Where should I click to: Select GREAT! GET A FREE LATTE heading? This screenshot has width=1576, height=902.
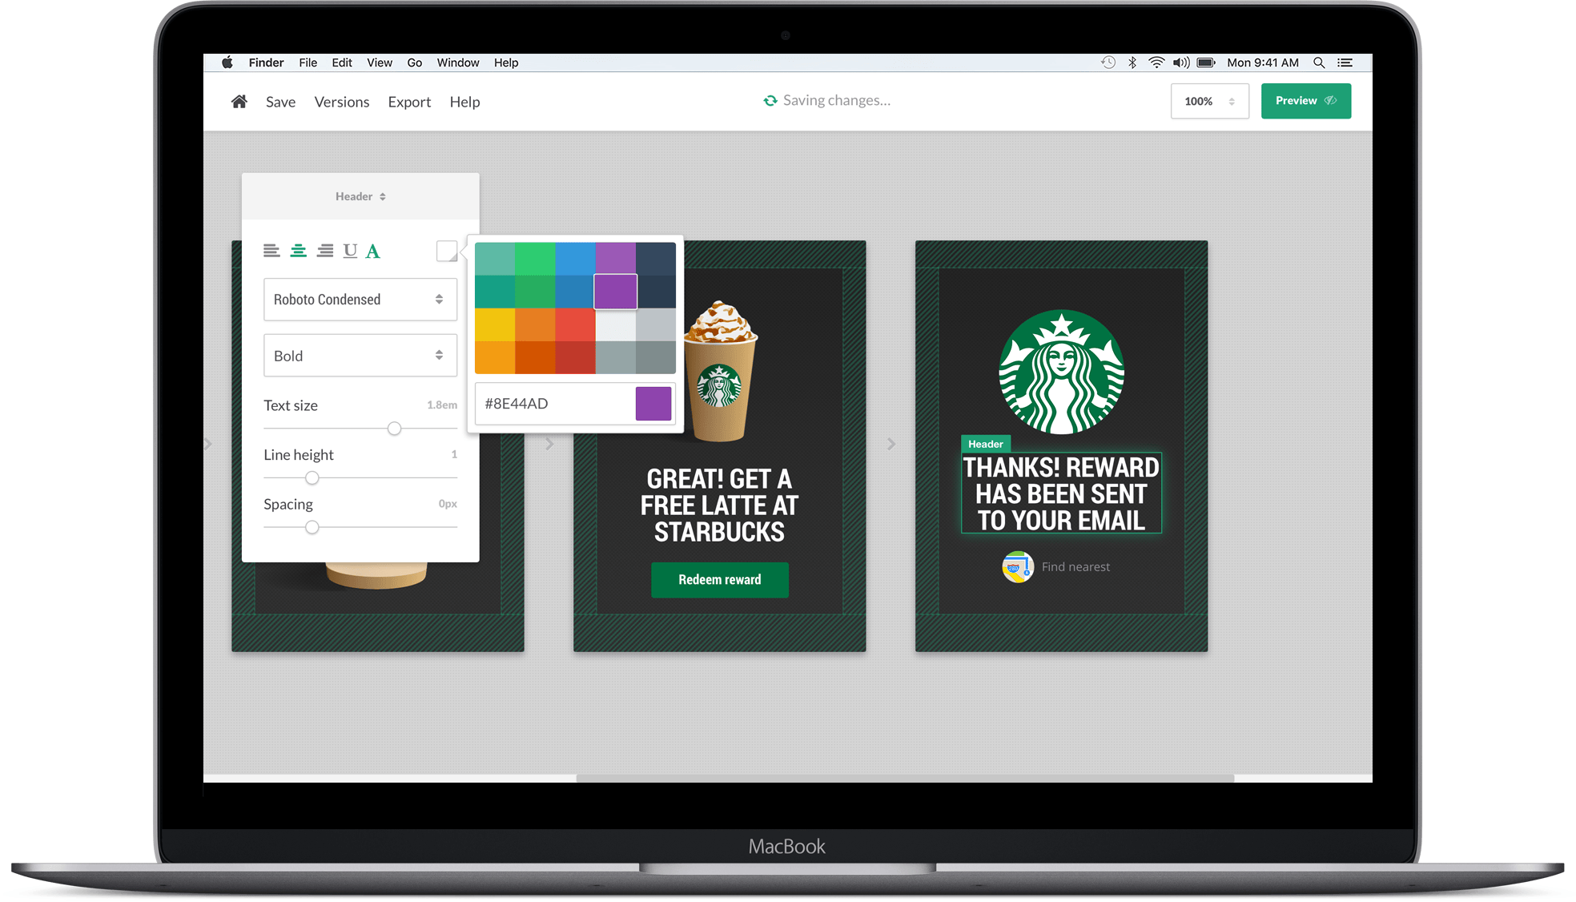[x=719, y=505]
